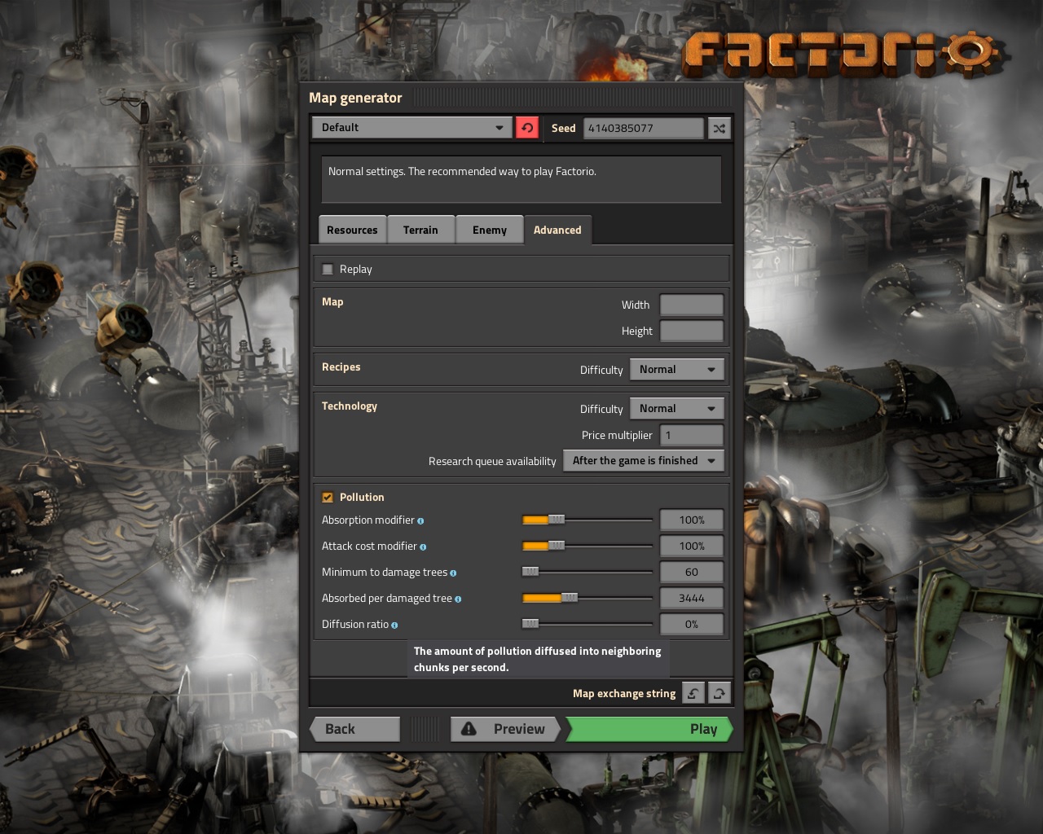Switch to the Enemy tab
Screen dimensions: 1043x834
[x=489, y=230]
